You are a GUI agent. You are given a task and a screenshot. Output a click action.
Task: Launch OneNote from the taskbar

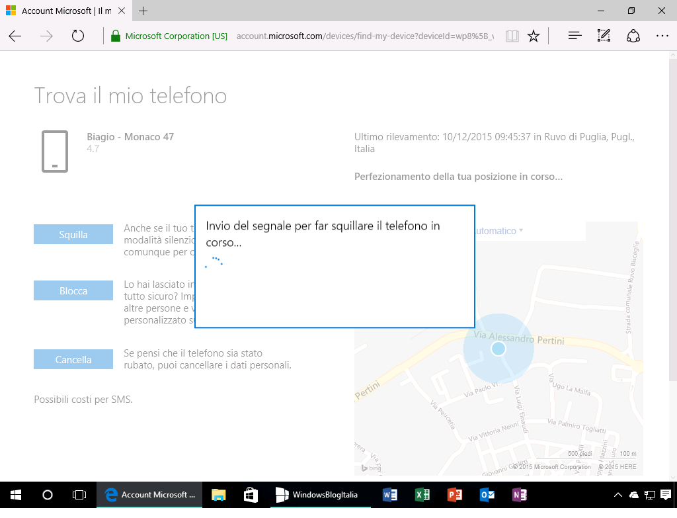(x=520, y=495)
